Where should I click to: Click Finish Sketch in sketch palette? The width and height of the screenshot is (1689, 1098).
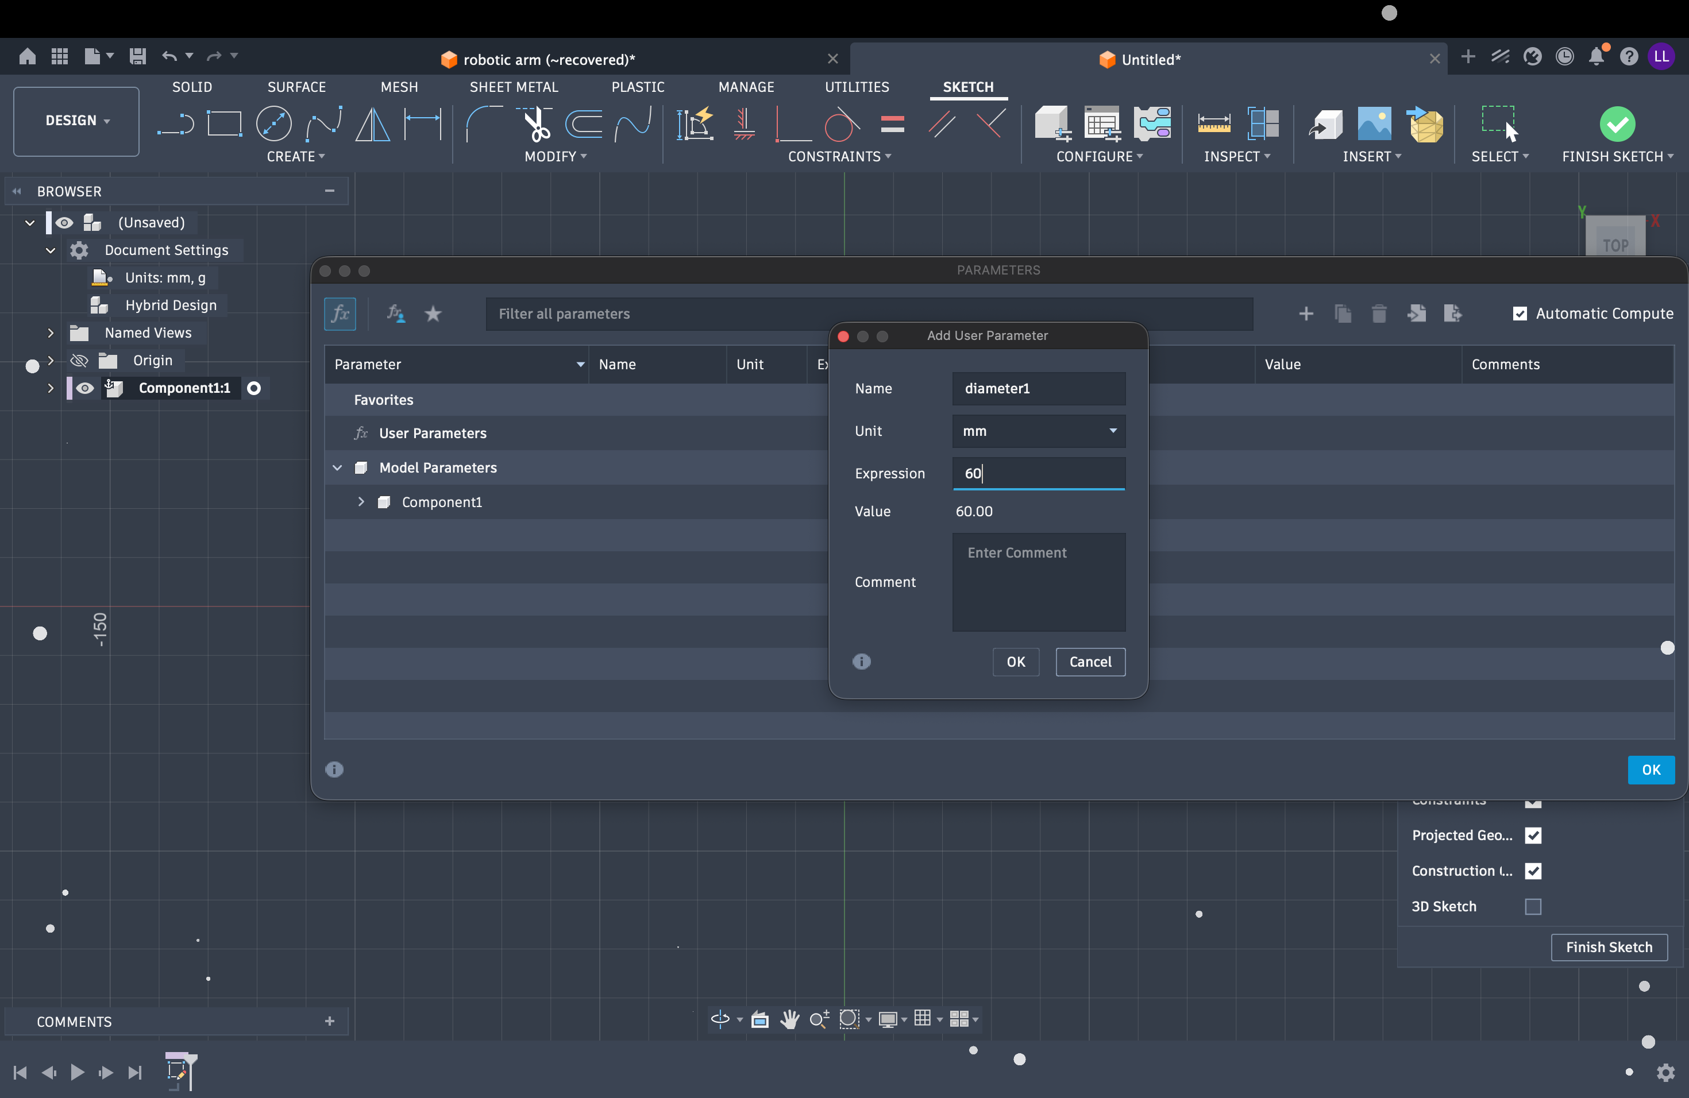point(1609,947)
